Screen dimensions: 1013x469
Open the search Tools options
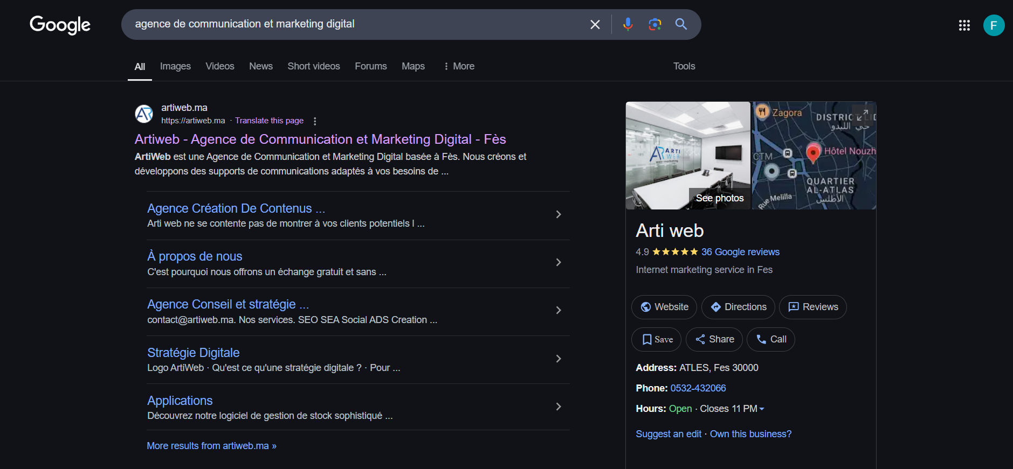684,66
